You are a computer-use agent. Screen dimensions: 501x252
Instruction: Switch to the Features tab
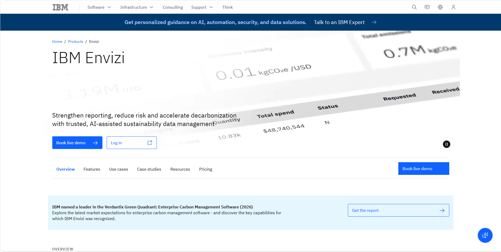[x=92, y=169]
